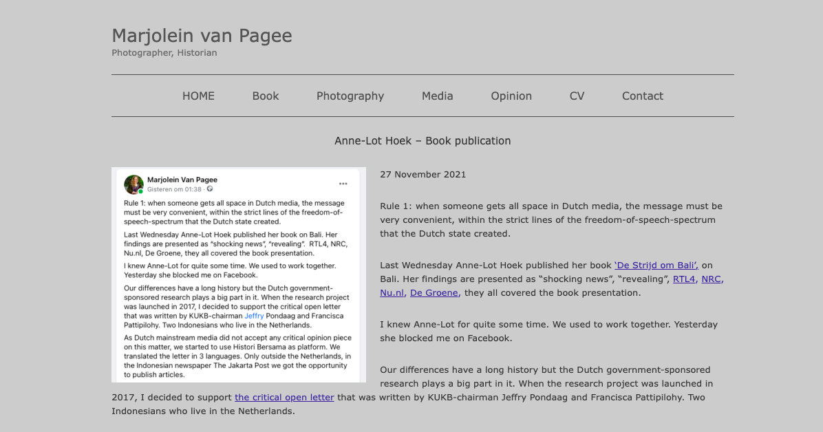The width and height of the screenshot is (823, 432).
Task: Follow the NRC link
Action: (x=712, y=279)
